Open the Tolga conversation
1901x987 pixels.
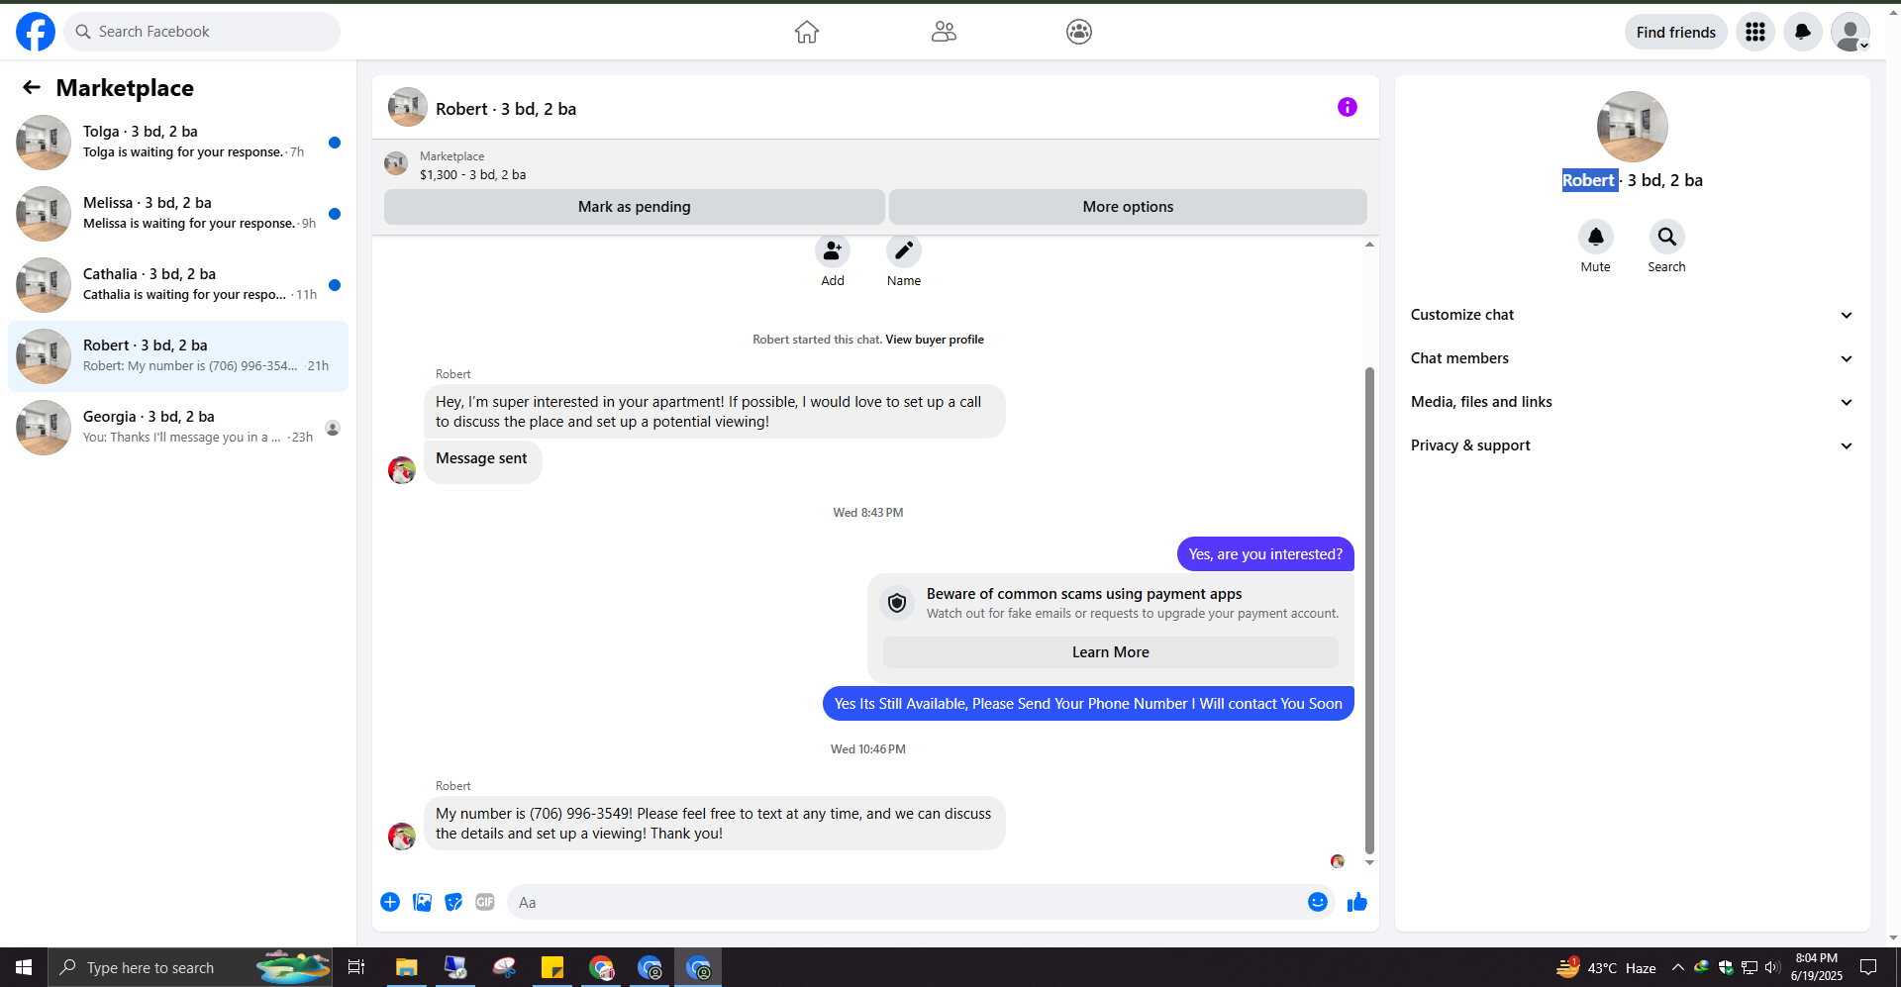[178, 143]
